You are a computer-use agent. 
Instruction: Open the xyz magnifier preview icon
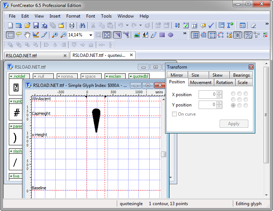coord(222,25)
